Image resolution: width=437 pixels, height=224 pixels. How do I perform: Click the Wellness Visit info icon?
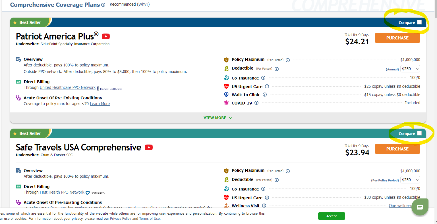click(264, 206)
